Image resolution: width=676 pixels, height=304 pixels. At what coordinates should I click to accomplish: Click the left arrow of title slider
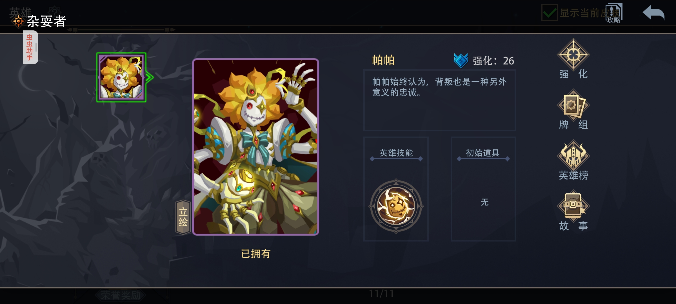(69, 30)
